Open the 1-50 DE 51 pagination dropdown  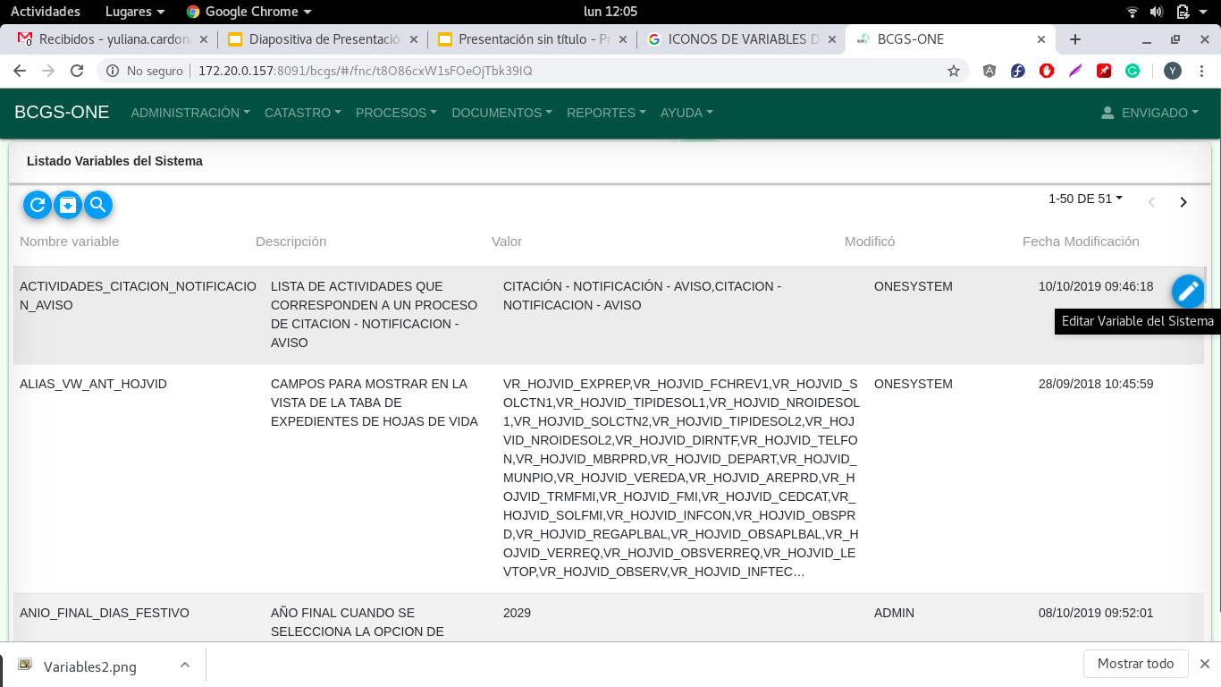[1085, 199]
